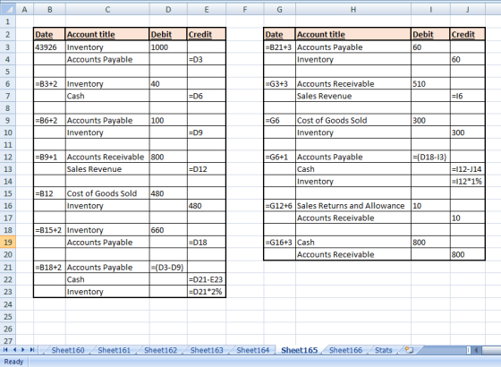Open Sheet162 tab
The image size is (501, 367).
tap(160, 350)
